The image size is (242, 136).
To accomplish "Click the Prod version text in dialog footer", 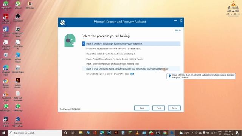I will 70,109.
